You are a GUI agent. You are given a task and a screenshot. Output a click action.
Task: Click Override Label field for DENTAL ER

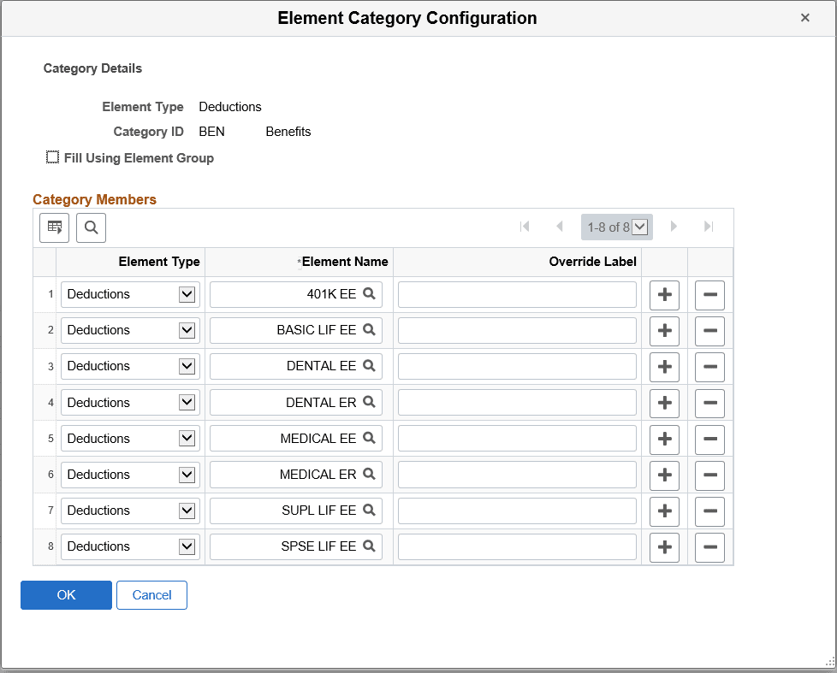tap(517, 402)
